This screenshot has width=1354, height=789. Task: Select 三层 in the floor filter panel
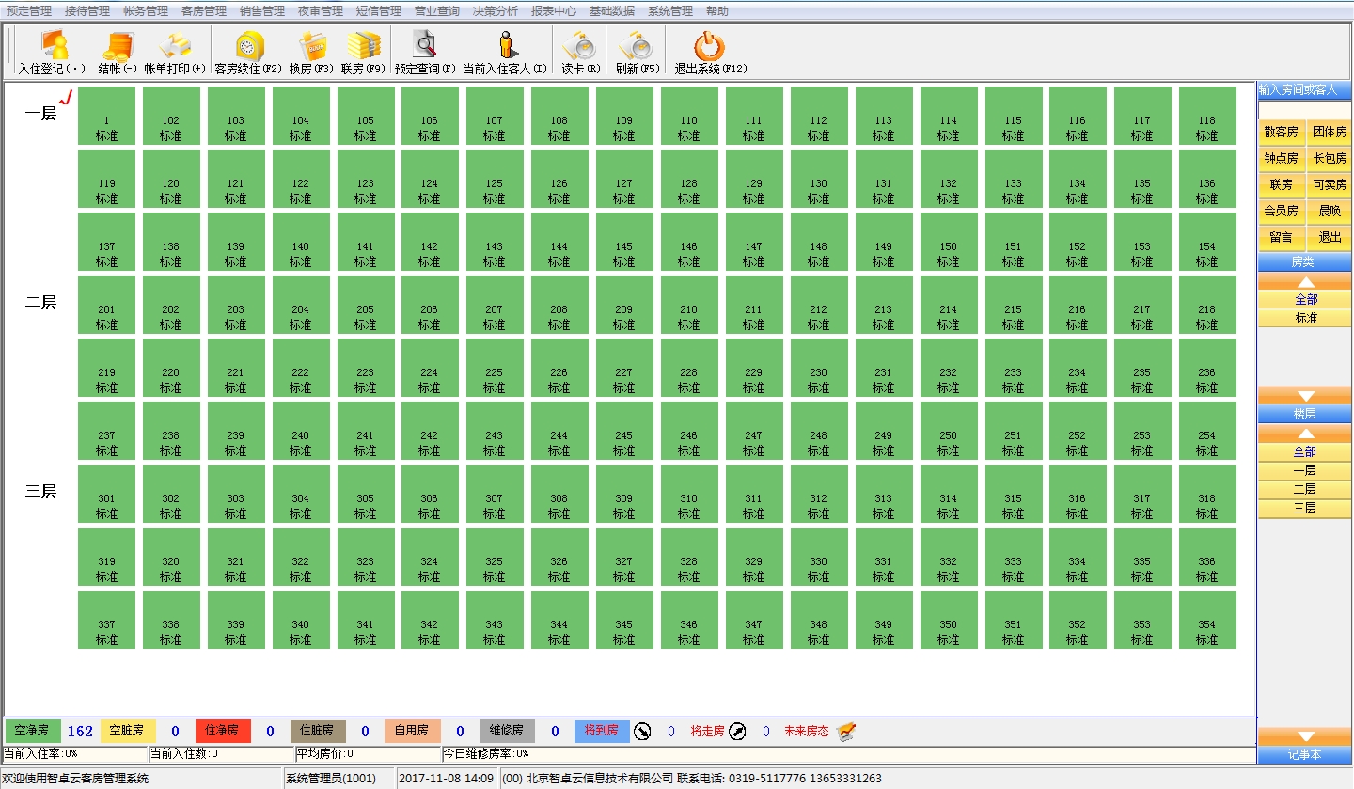(x=1304, y=508)
